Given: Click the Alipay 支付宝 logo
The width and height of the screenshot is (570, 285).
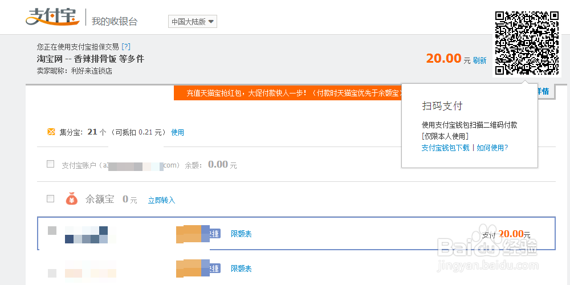Looking at the screenshot, I should pos(52,17).
